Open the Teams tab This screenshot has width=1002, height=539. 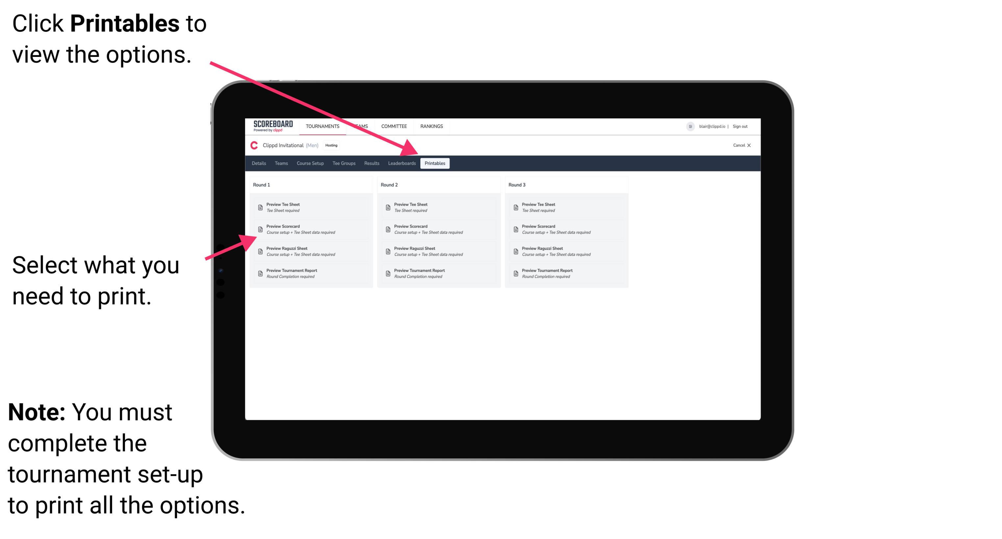tap(276, 163)
